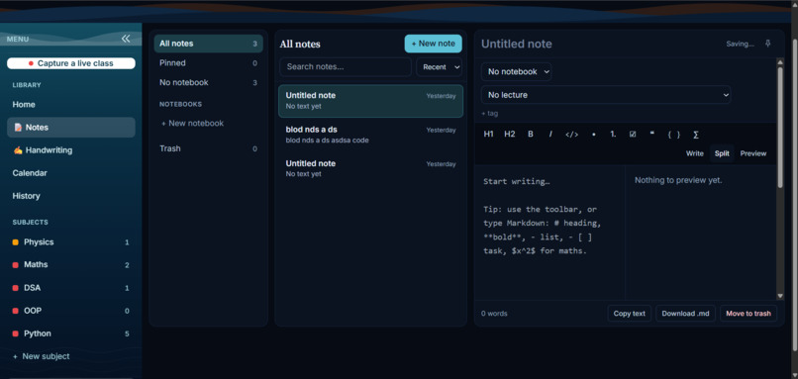Open the Trash folder
This screenshot has width=798, height=379.
pyautogui.click(x=208, y=148)
